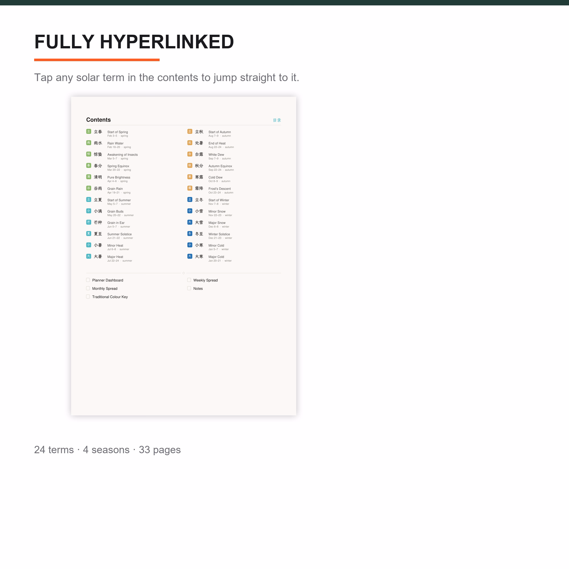Click the 目录 label in contents header
This screenshot has height=569, width=569.
pos(277,120)
